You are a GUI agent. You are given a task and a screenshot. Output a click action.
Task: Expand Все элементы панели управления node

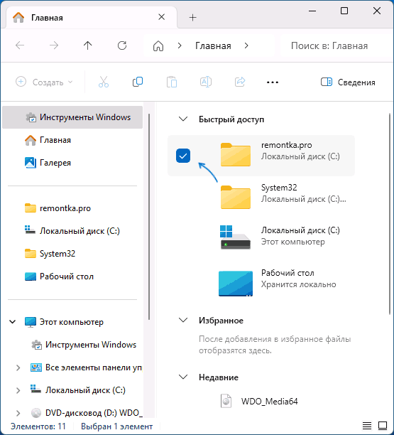pyautogui.click(x=18, y=367)
